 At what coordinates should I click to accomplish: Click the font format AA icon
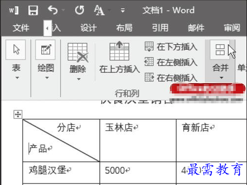(99, 10)
